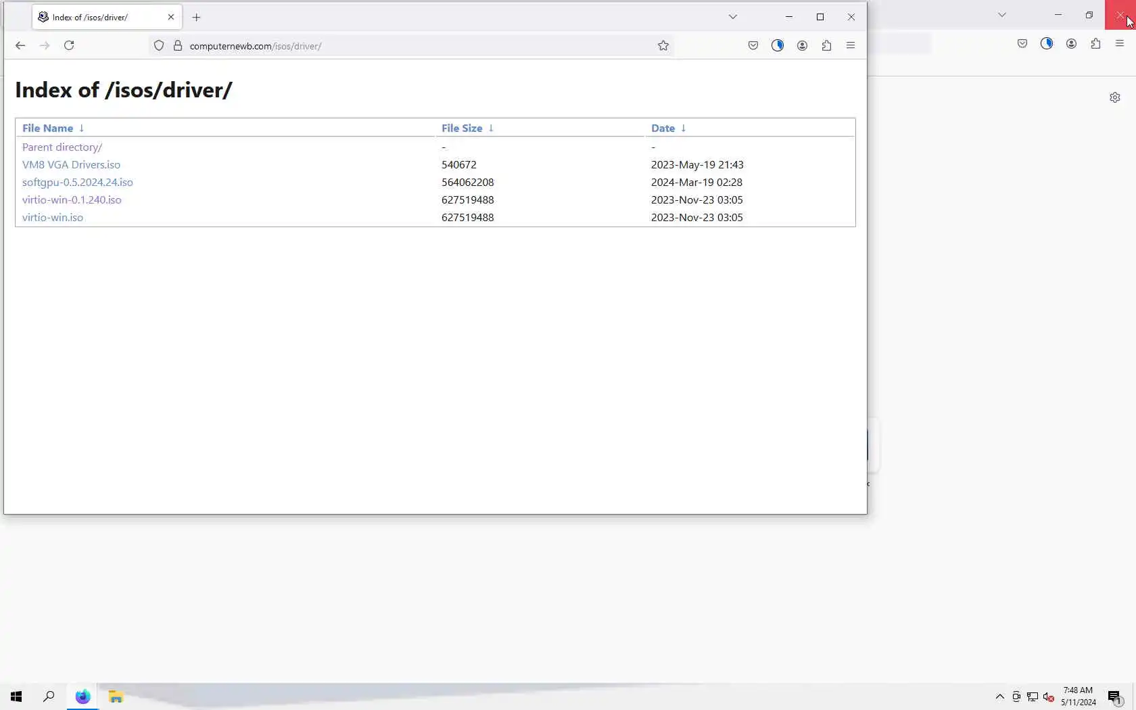
Task: Reload the Index of /isos/driver/ page
Action: pyautogui.click(x=69, y=45)
